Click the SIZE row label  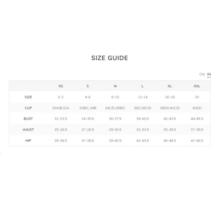coord(28,97)
